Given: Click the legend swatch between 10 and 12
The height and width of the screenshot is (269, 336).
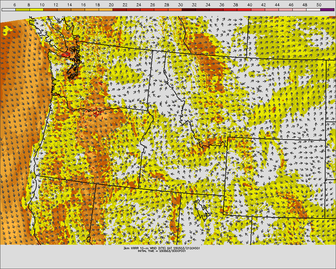Looking at the screenshot, I should tap(50, 10).
